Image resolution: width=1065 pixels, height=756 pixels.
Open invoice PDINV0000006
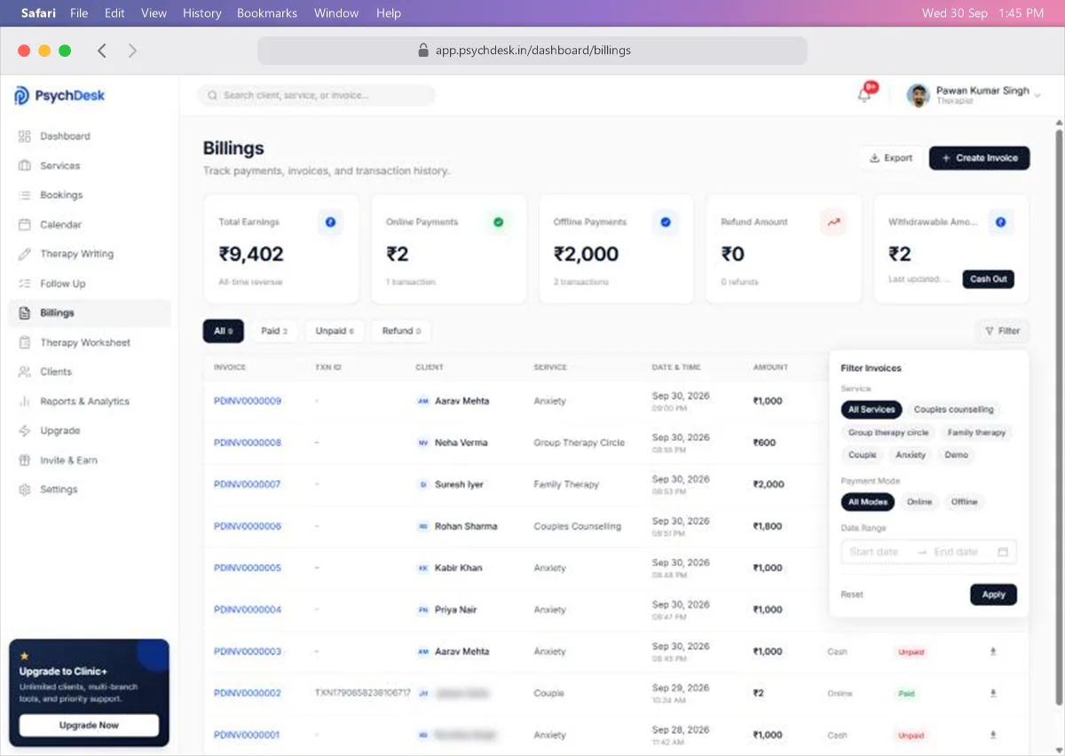click(x=248, y=526)
